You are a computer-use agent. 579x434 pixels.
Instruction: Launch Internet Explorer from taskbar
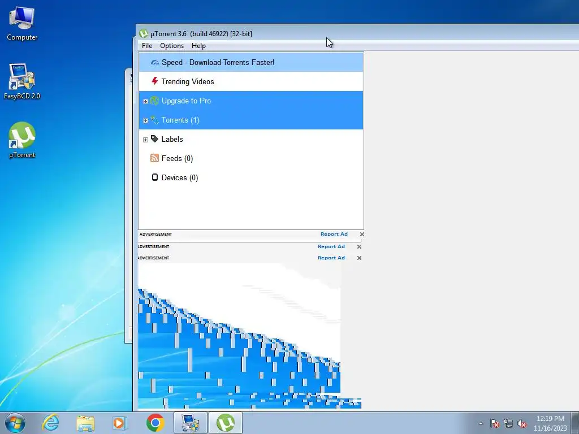pyautogui.click(x=50, y=423)
